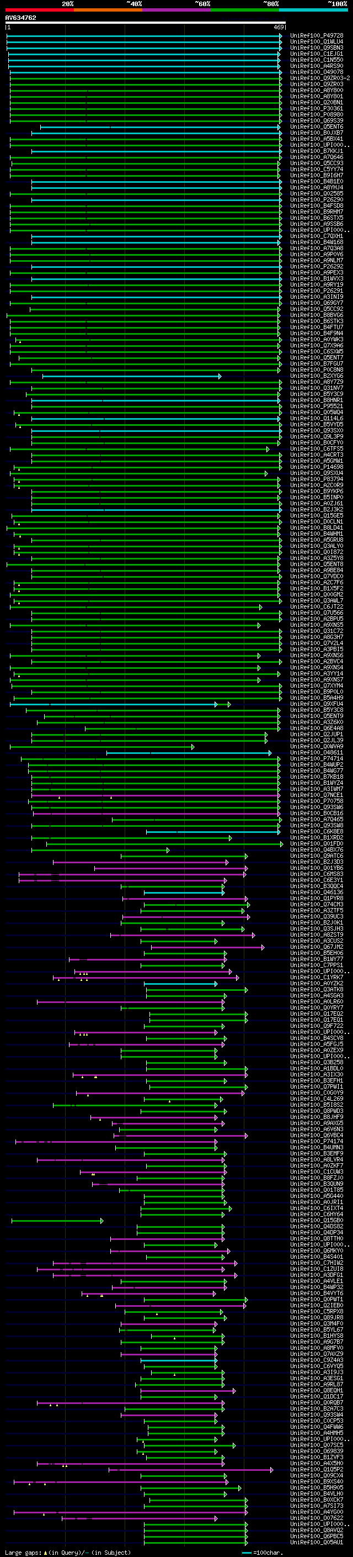The height and width of the screenshot is (1557, 353).
Task: Select hit label UniRef100_B9XS40
Action: (317, 1481)
